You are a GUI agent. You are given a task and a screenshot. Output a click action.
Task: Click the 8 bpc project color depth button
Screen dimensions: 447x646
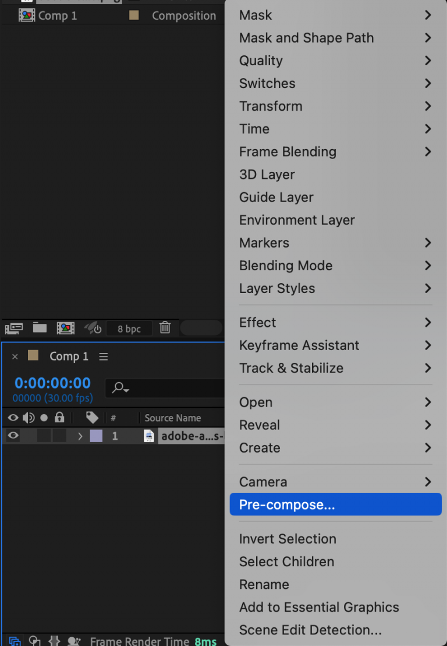point(129,328)
